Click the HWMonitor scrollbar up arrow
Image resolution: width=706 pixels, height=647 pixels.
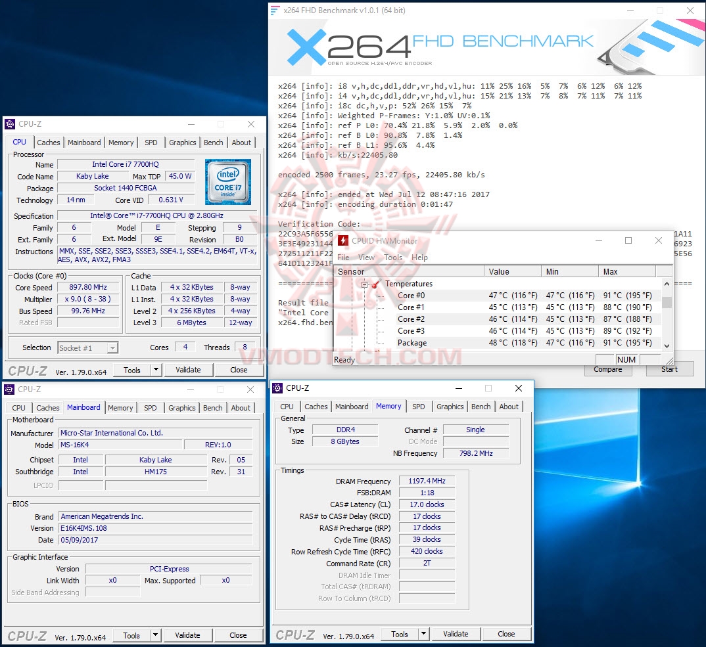pos(667,284)
